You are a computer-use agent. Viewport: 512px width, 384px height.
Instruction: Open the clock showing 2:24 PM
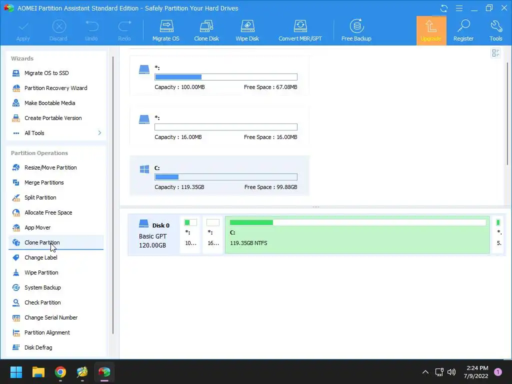point(476,372)
